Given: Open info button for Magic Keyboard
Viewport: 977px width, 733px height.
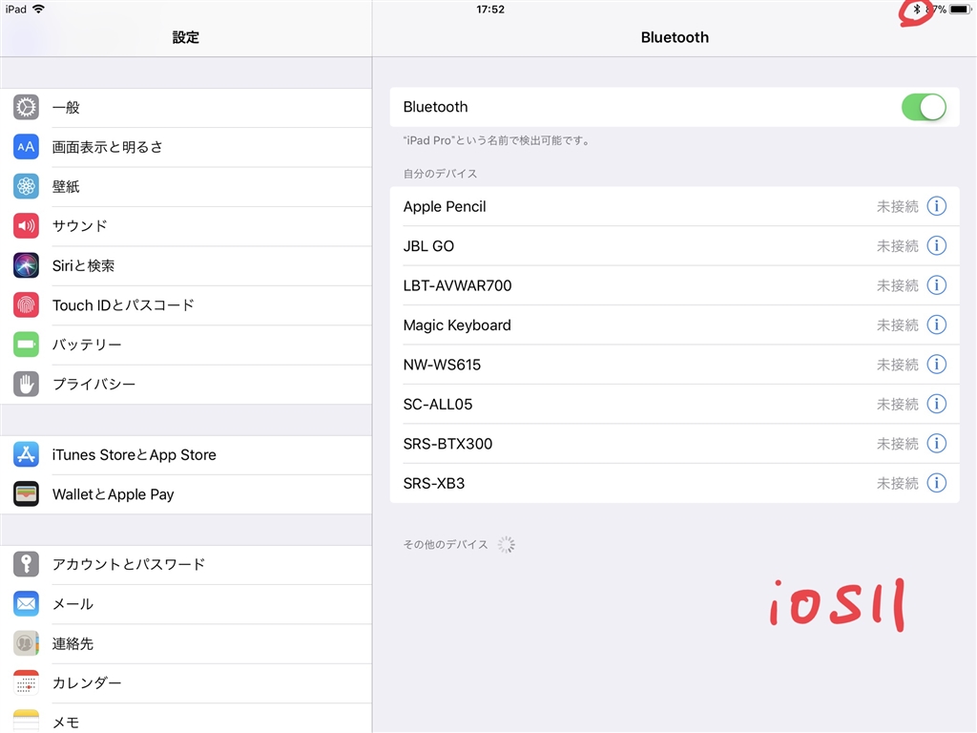Looking at the screenshot, I should 937,325.
